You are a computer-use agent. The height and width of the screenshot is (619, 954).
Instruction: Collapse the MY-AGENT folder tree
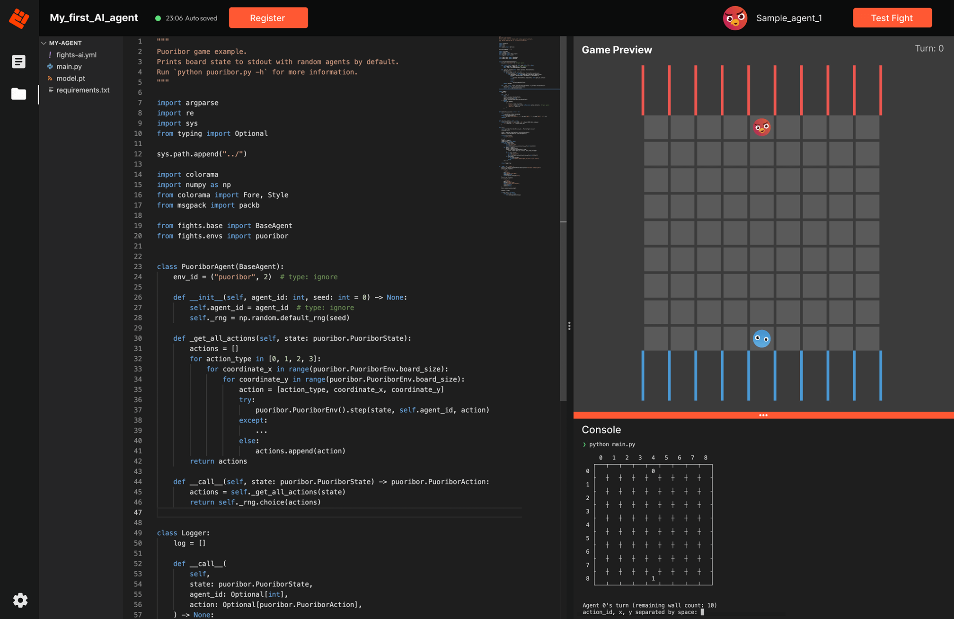pyautogui.click(x=44, y=43)
